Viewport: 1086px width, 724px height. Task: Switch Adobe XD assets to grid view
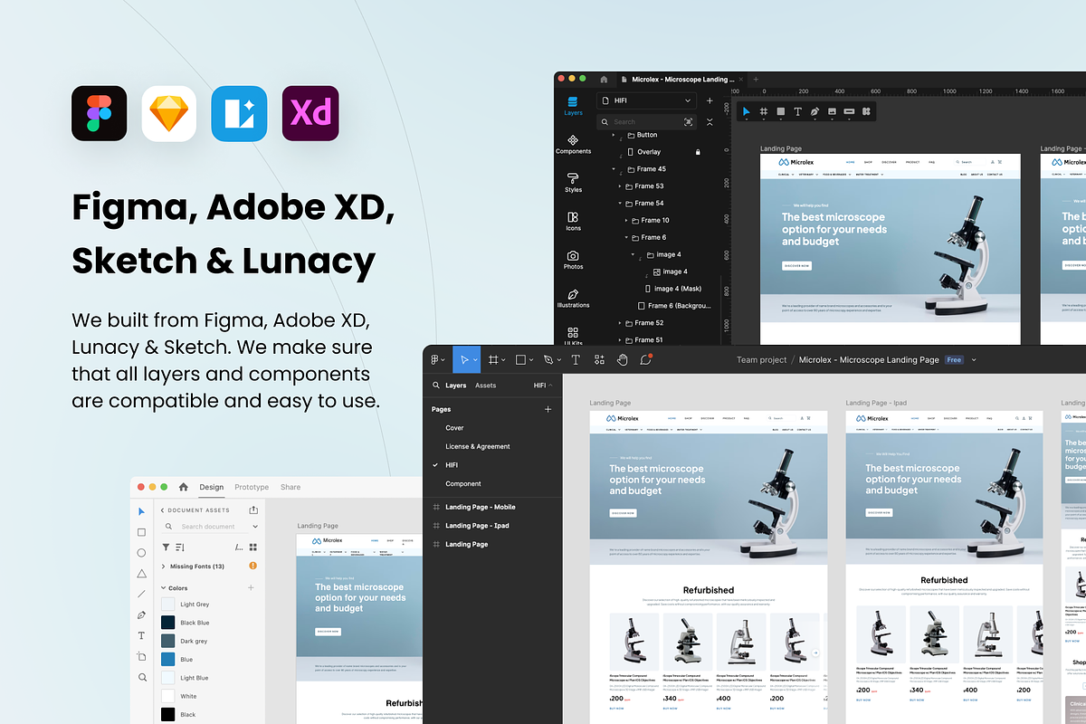(253, 547)
